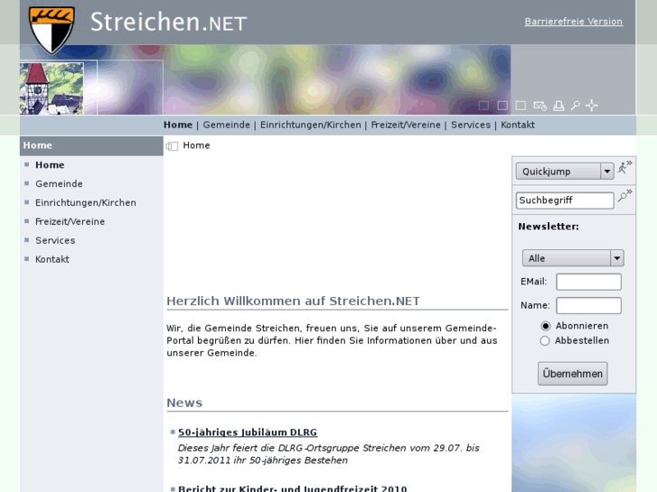
Task: Click the church tower thumbnail image
Action: (52, 88)
